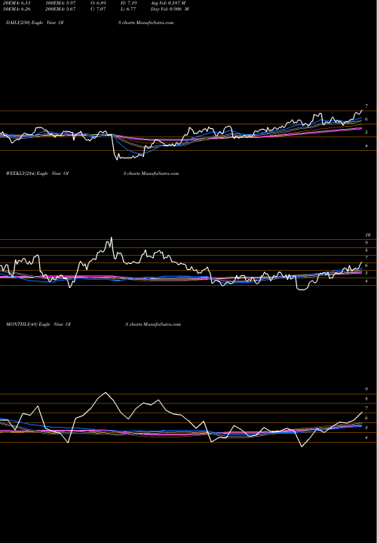
Task: Click the 20EMA: 6.51 value
Action: (17, 3)
